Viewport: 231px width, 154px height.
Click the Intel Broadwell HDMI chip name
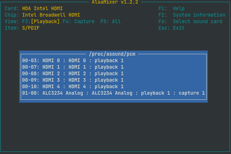coord(51,15)
